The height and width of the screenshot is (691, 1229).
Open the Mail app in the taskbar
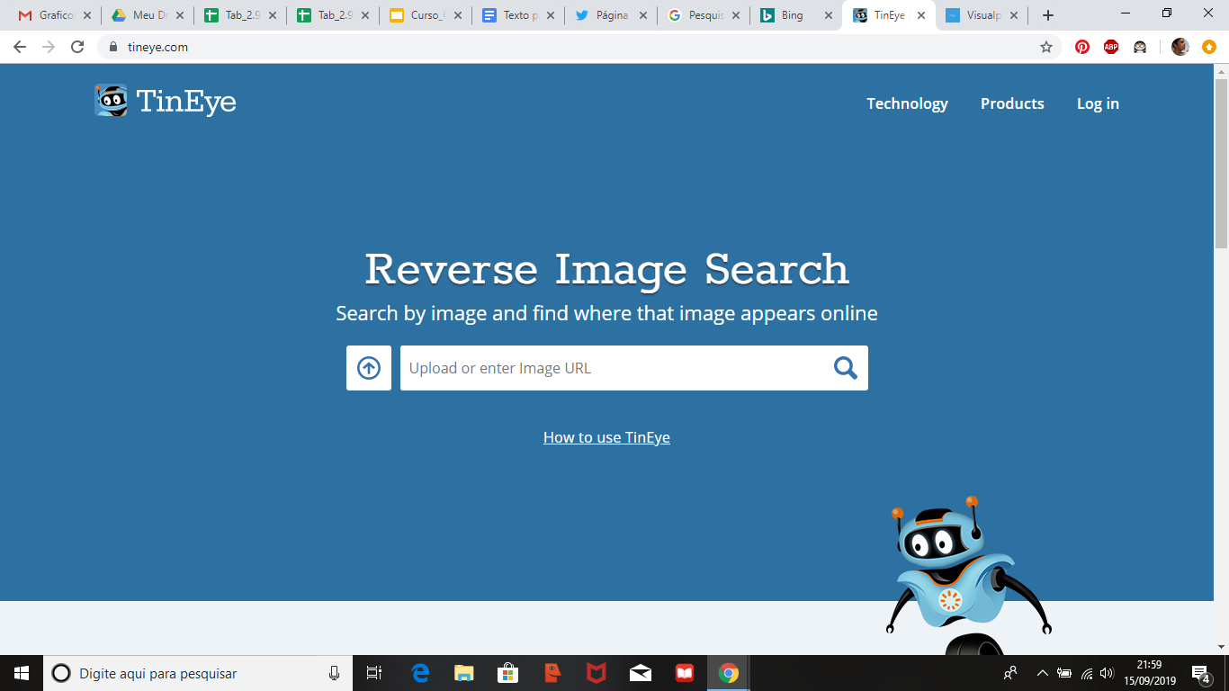pos(641,673)
